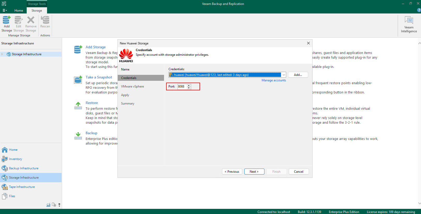Click the settings sheet icon in navigation footer
421x214 pixels.
54,205
